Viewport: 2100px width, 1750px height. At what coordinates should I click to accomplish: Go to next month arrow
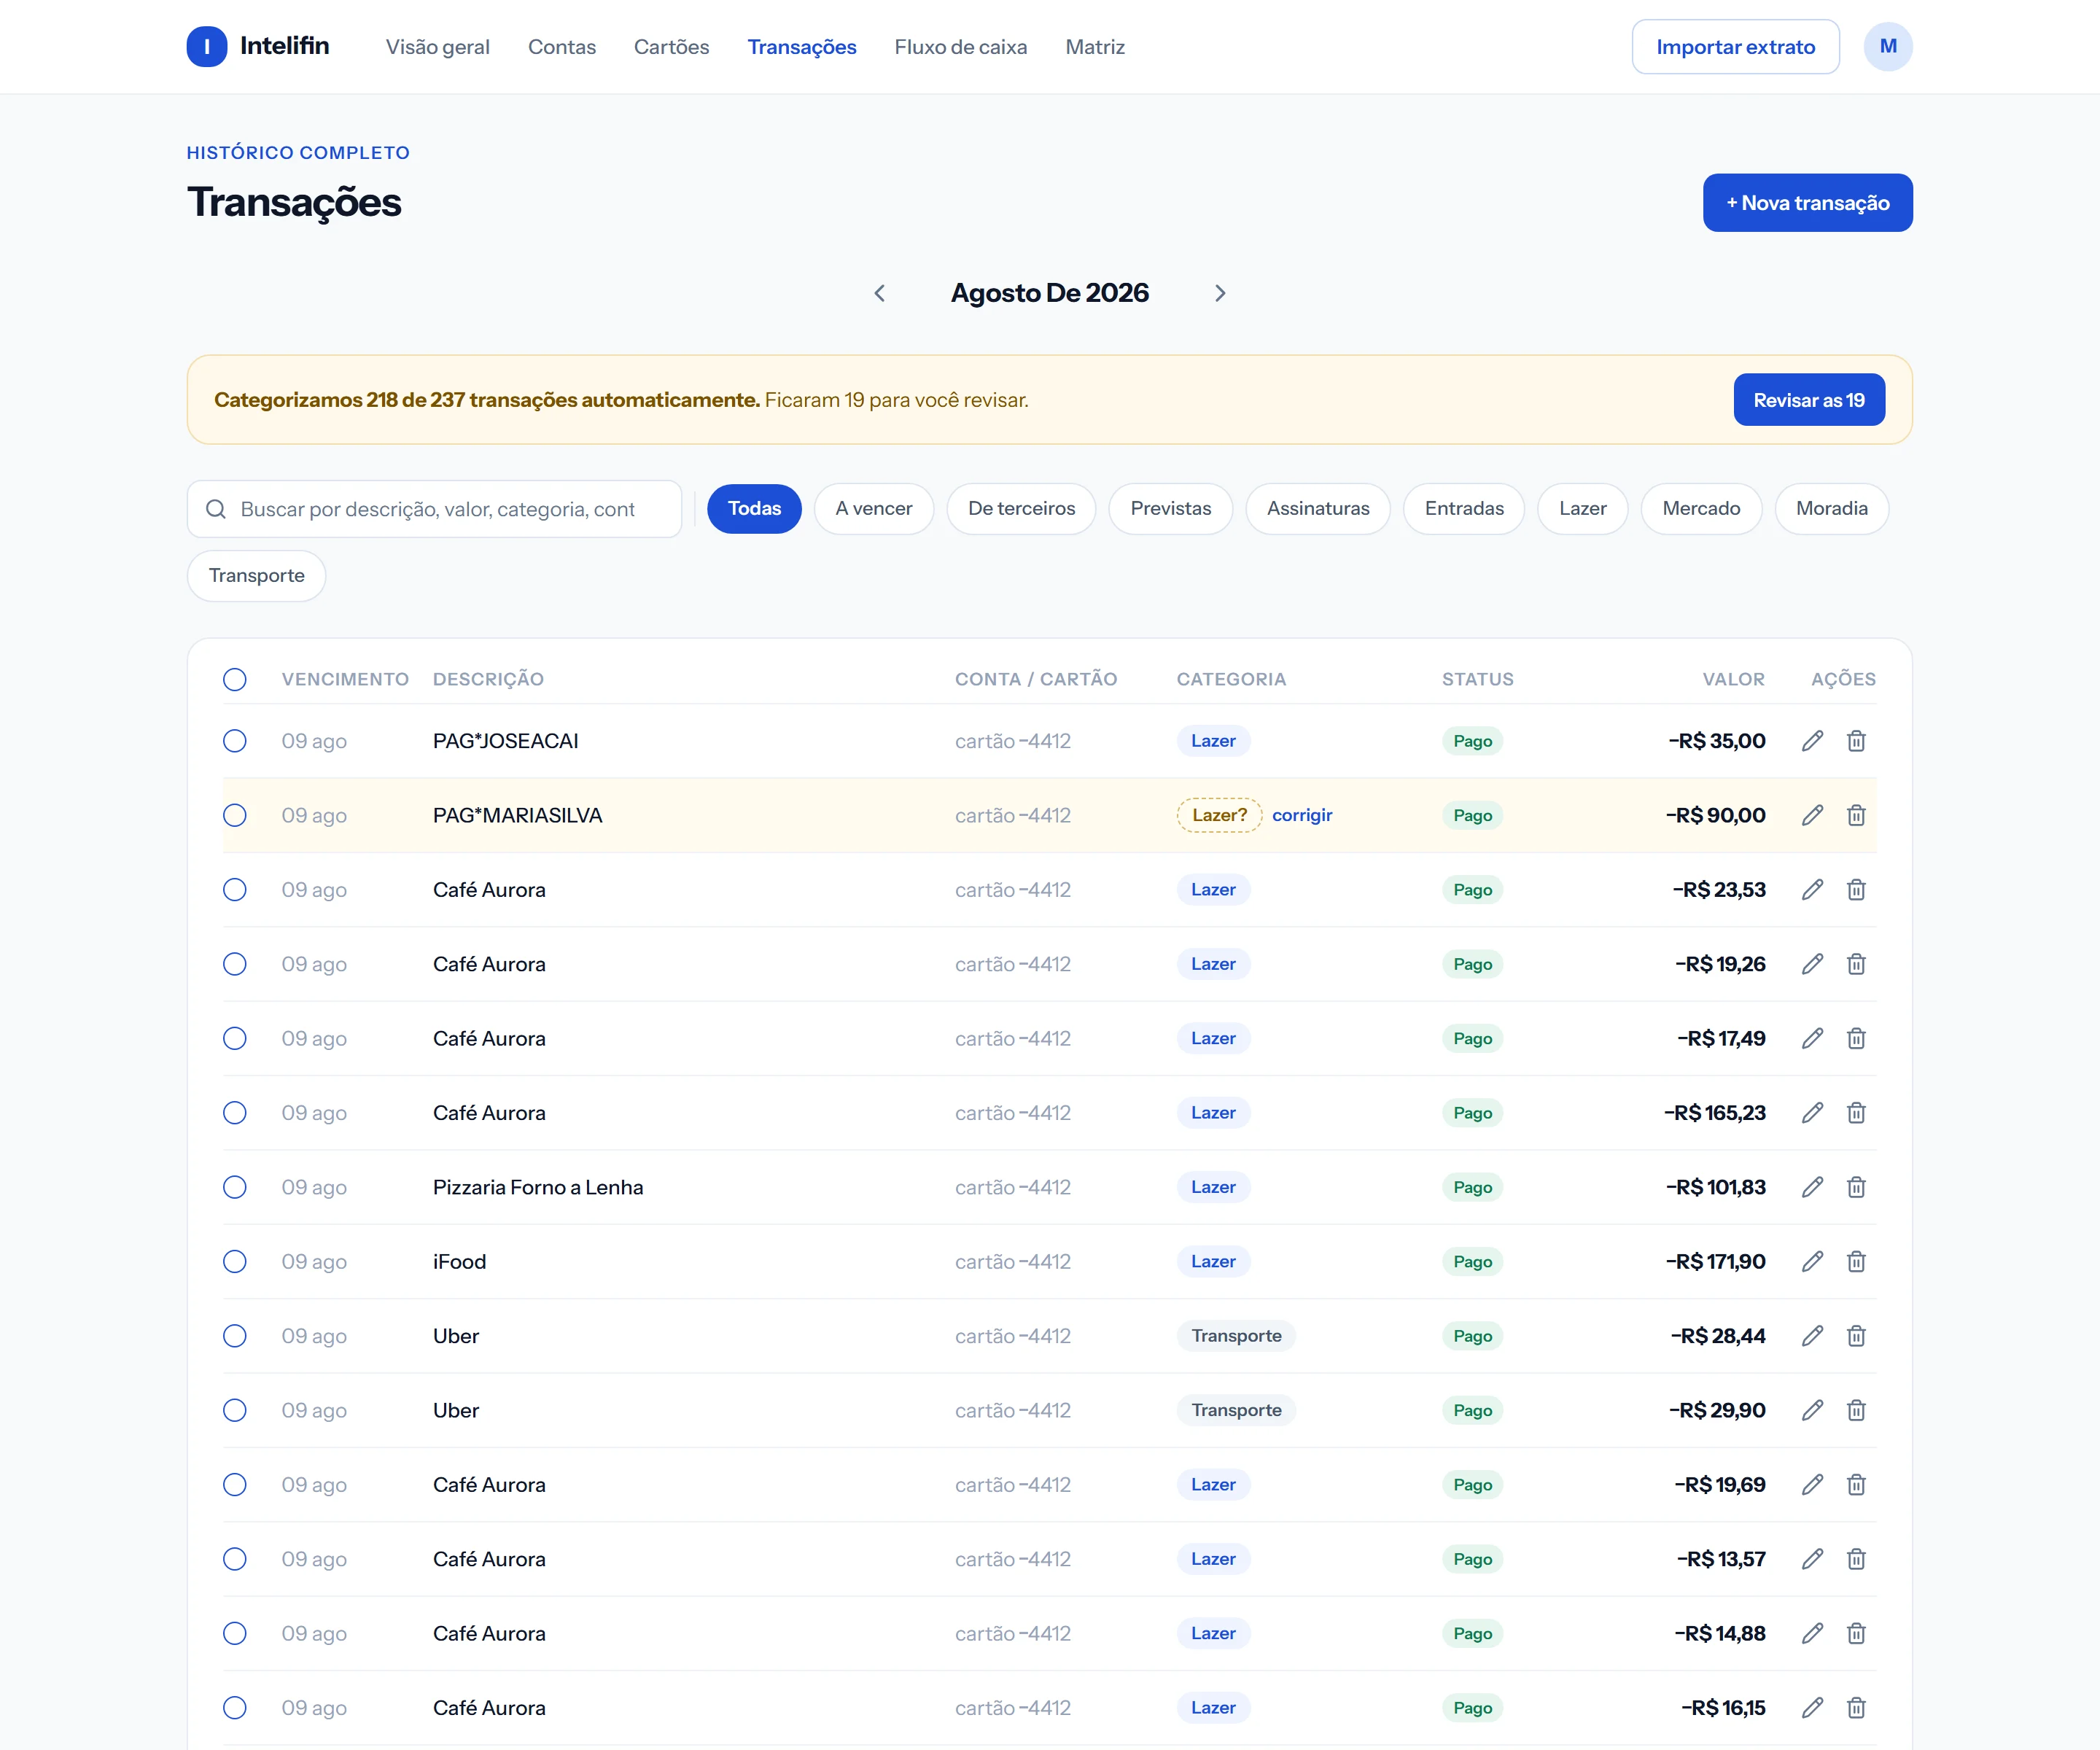click(x=1220, y=293)
